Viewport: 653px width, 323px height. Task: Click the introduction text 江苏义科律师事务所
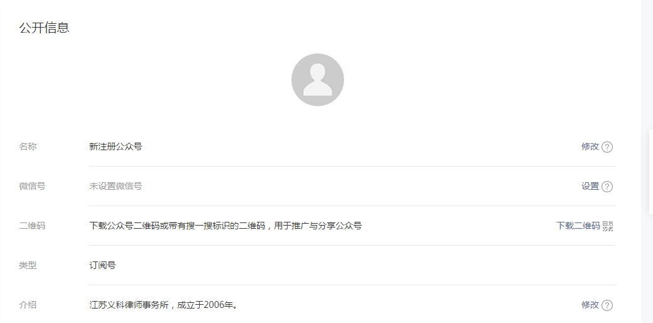coord(129,305)
